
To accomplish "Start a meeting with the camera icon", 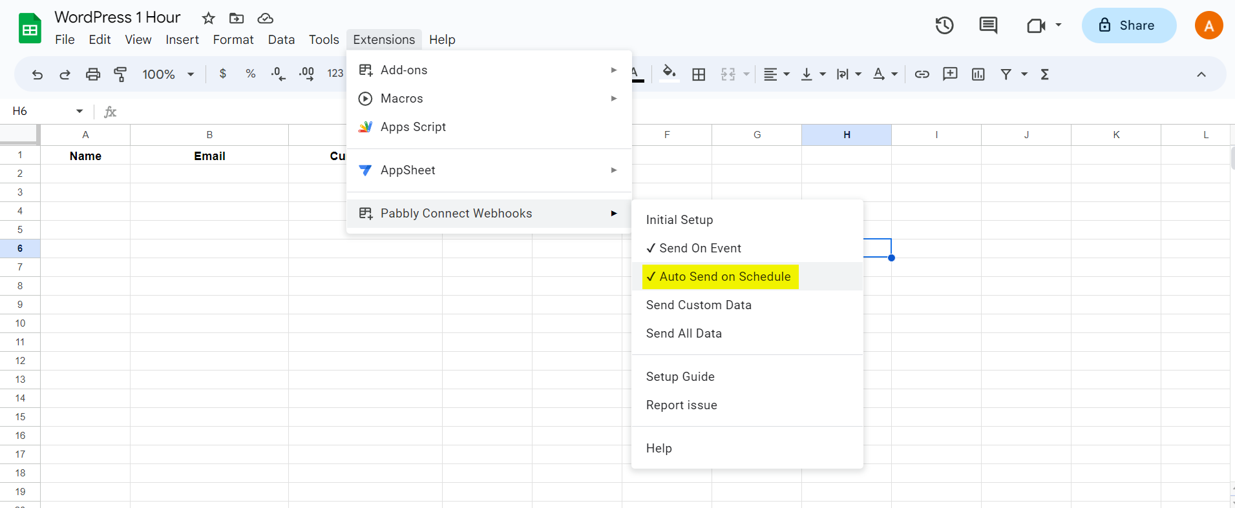I will [1036, 25].
